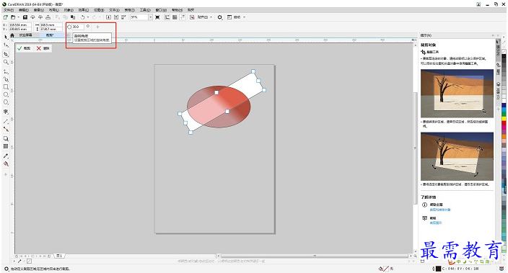Pick the blue swatch in color palette
Image resolution: width=508 pixels, height=273 pixels.
[x=504, y=105]
